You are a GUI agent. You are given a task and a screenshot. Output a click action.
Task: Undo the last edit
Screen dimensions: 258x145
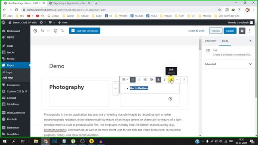42,31
